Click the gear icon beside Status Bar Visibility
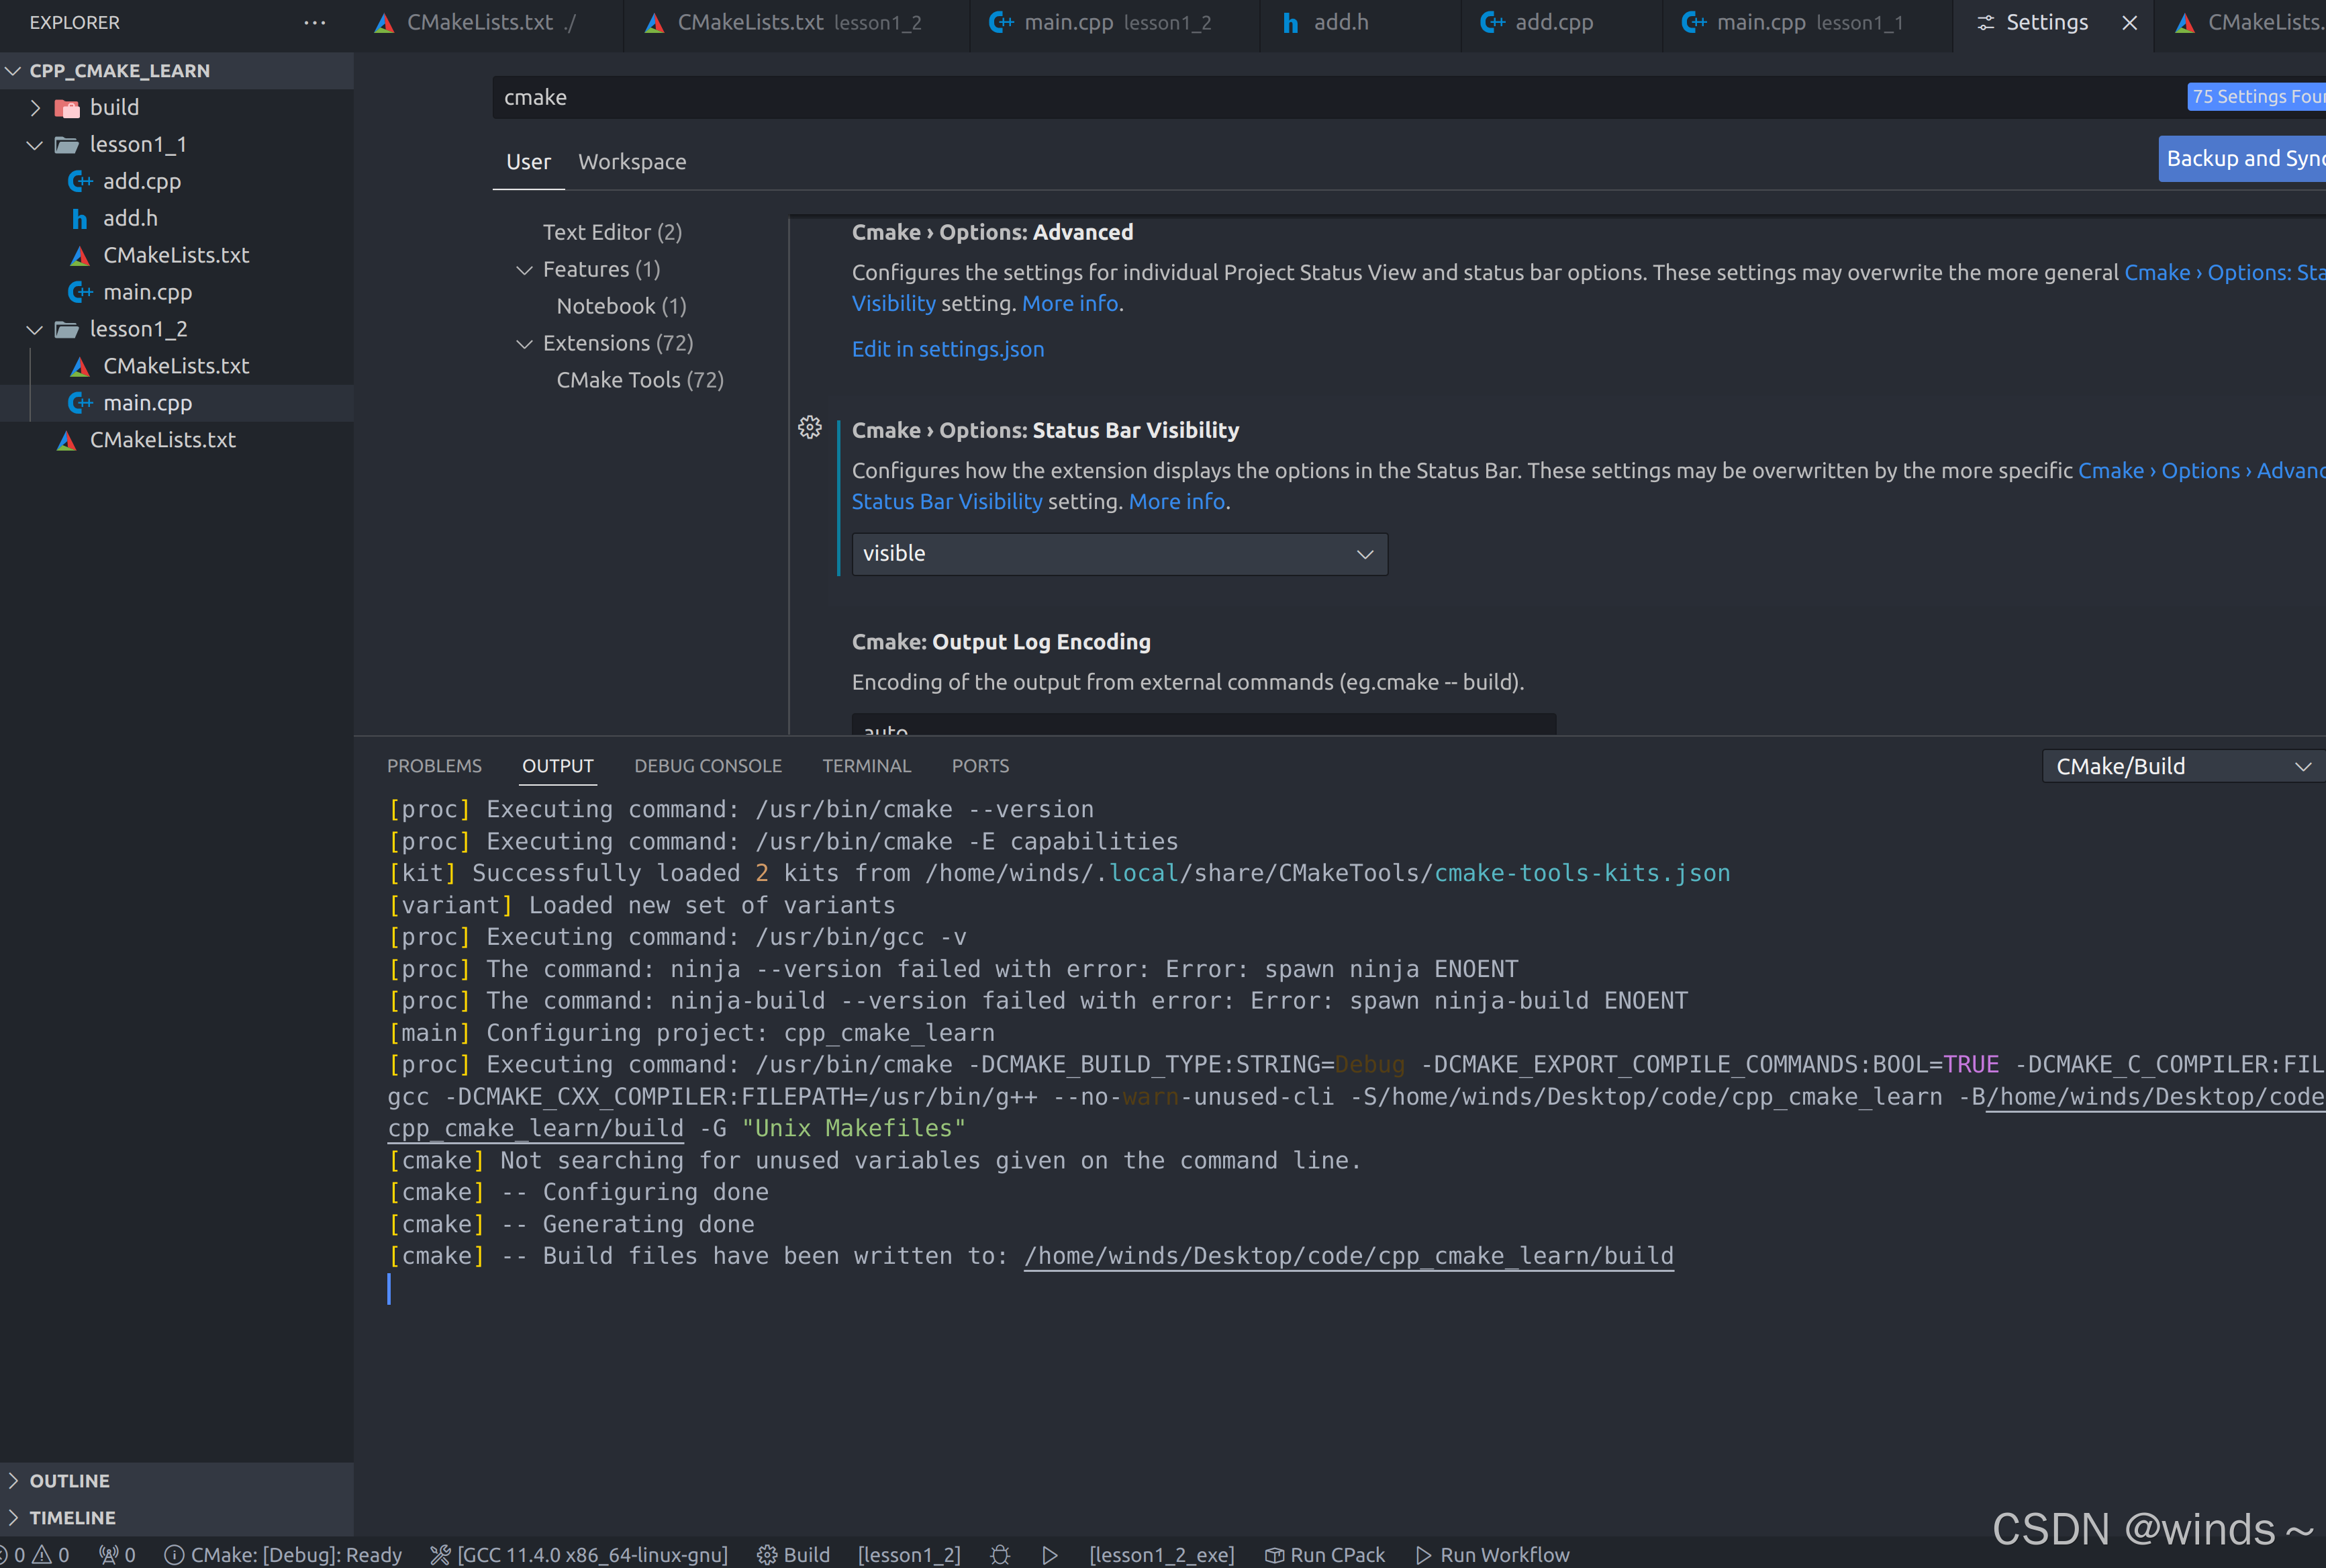Viewport: 2326px width, 1568px height. [x=810, y=428]
